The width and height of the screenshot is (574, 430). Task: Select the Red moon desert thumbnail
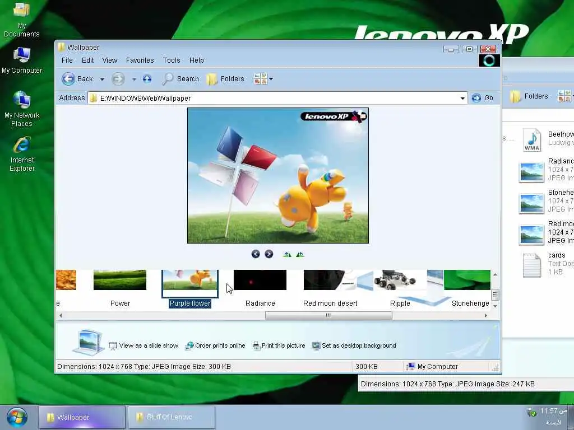pos(330,280)
